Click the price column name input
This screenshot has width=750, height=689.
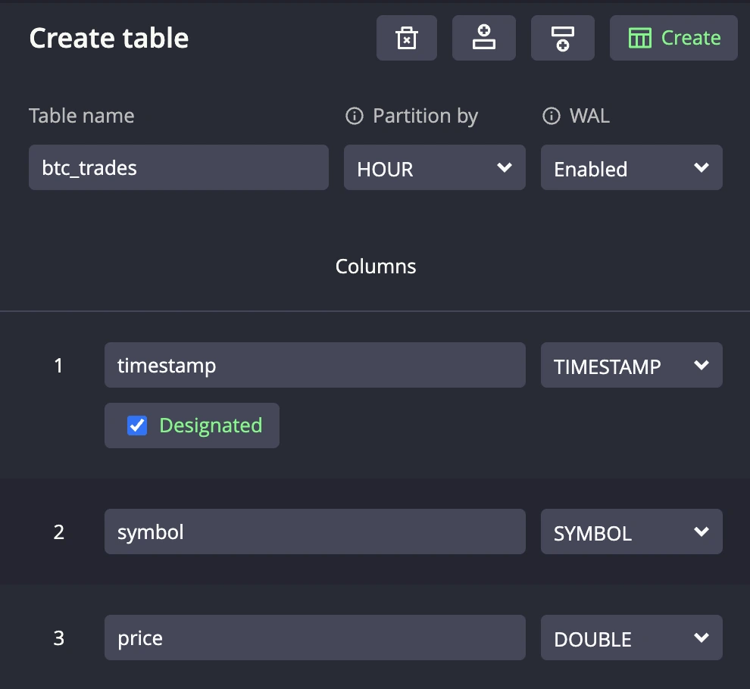click(x=314, y=638)
